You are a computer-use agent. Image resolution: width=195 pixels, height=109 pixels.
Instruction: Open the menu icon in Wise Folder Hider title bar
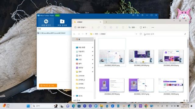click(142, 15)
